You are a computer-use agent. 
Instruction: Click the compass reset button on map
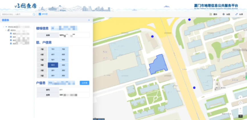pyautogui.click(x=240, y=103)
